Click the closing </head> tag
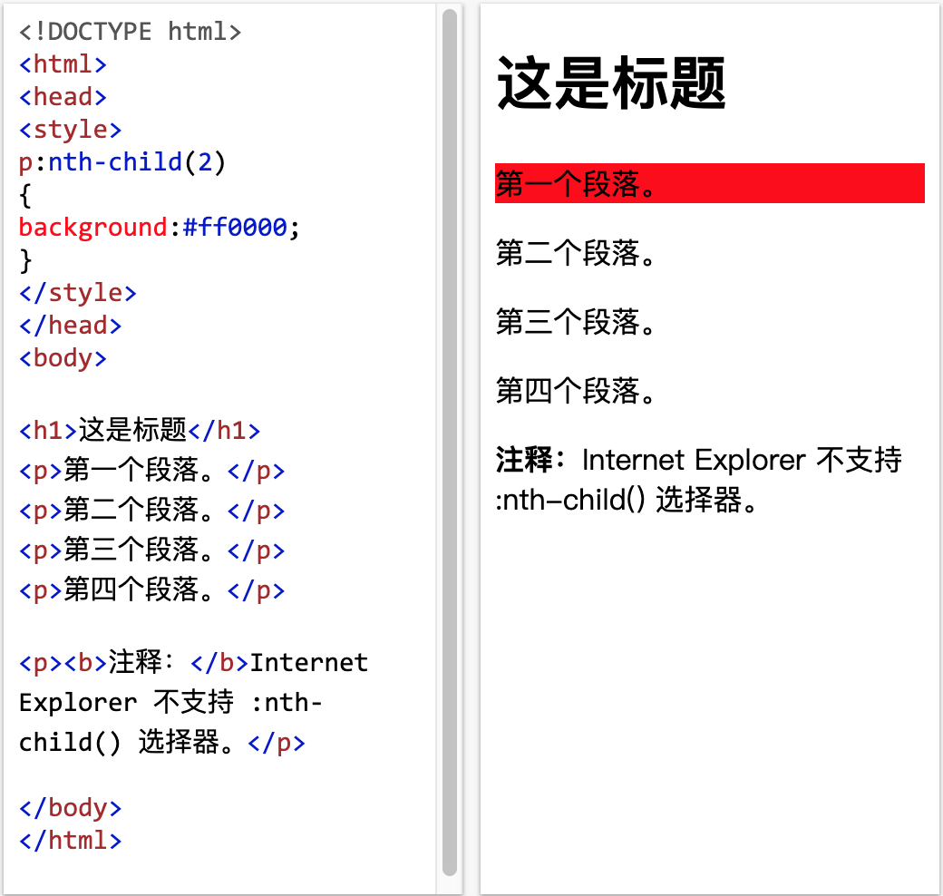Image resolution: width=943 pixels, height=896 pixels. click(70, 325)
